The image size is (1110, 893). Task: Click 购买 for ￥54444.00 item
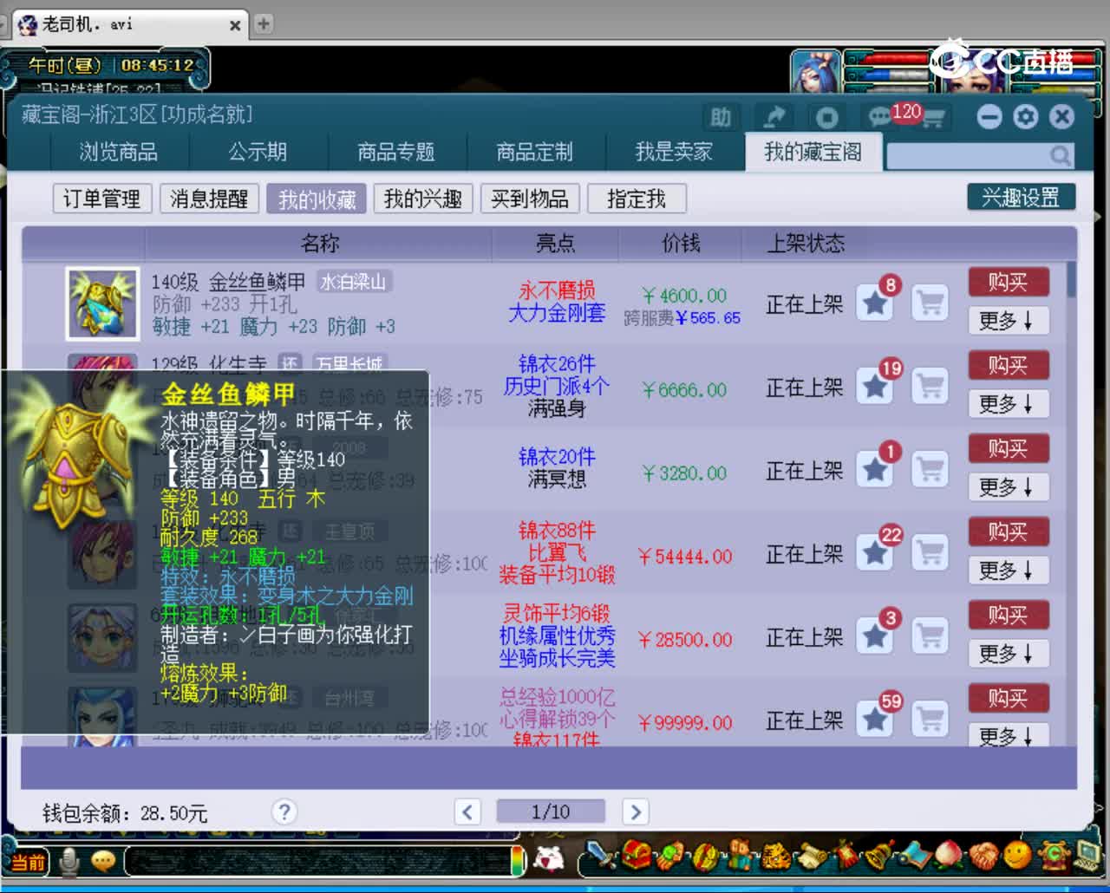1008,531
